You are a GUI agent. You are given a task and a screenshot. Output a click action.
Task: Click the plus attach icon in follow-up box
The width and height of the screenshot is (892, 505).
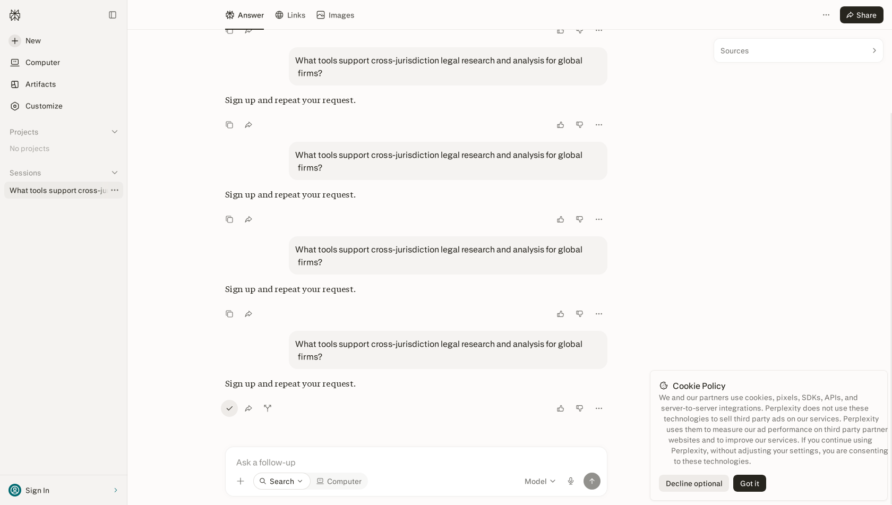tap(241, 481)
